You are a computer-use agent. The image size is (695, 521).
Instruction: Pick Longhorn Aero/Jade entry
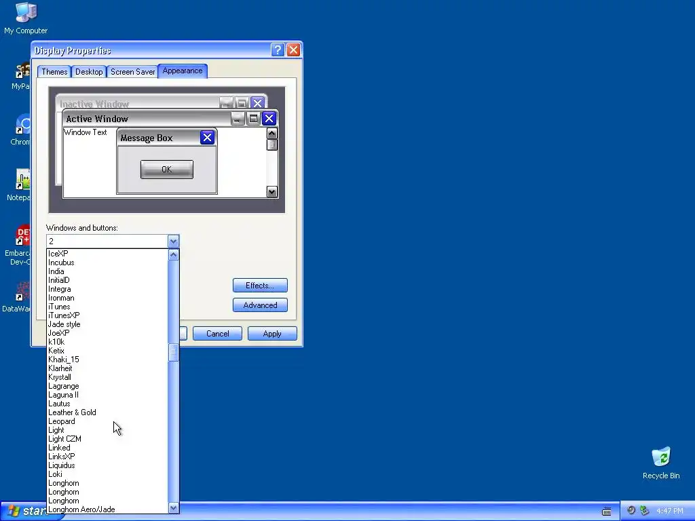(107, 509)
